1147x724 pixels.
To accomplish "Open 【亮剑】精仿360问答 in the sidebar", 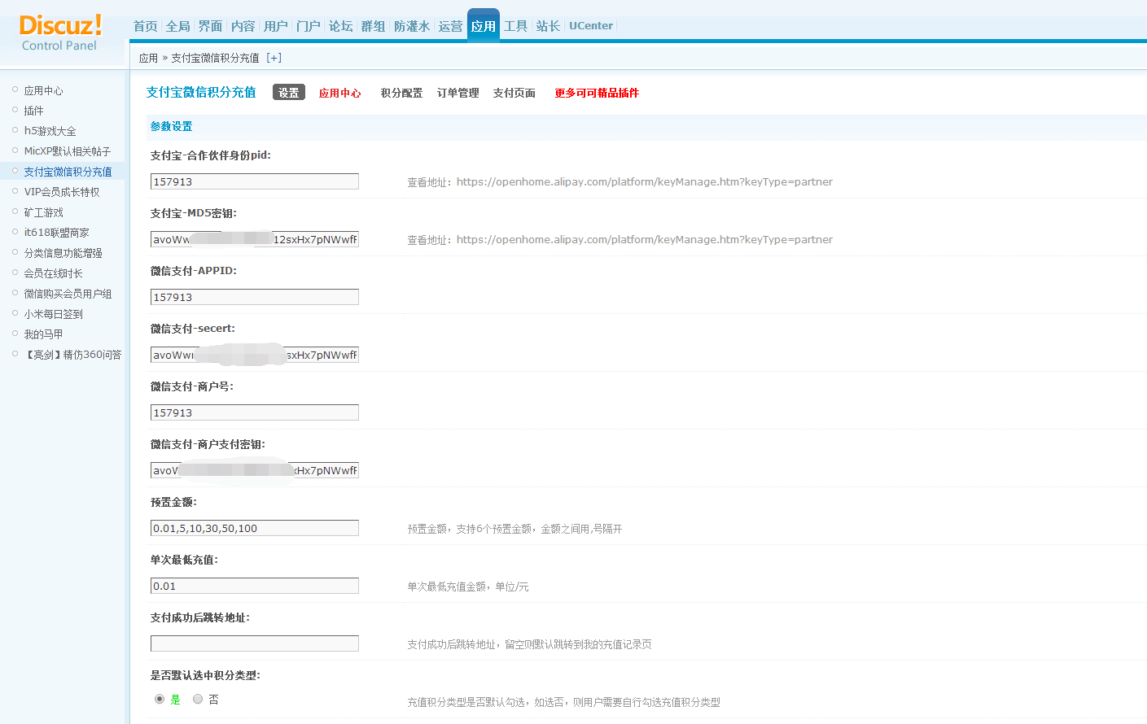I will 72,355.
